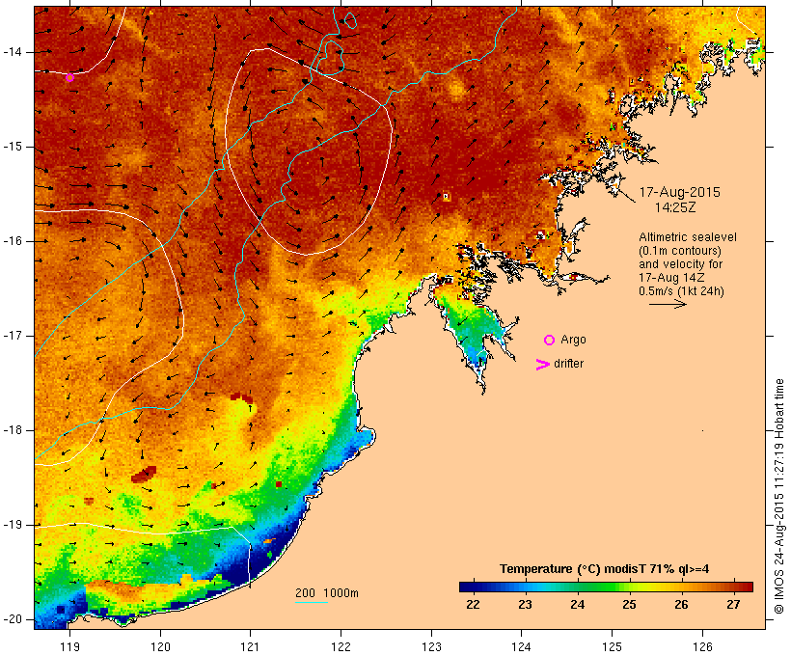Screen dimensions: 791x656
Task: Click the longitude axis label 124
Action: pos(522,646)
